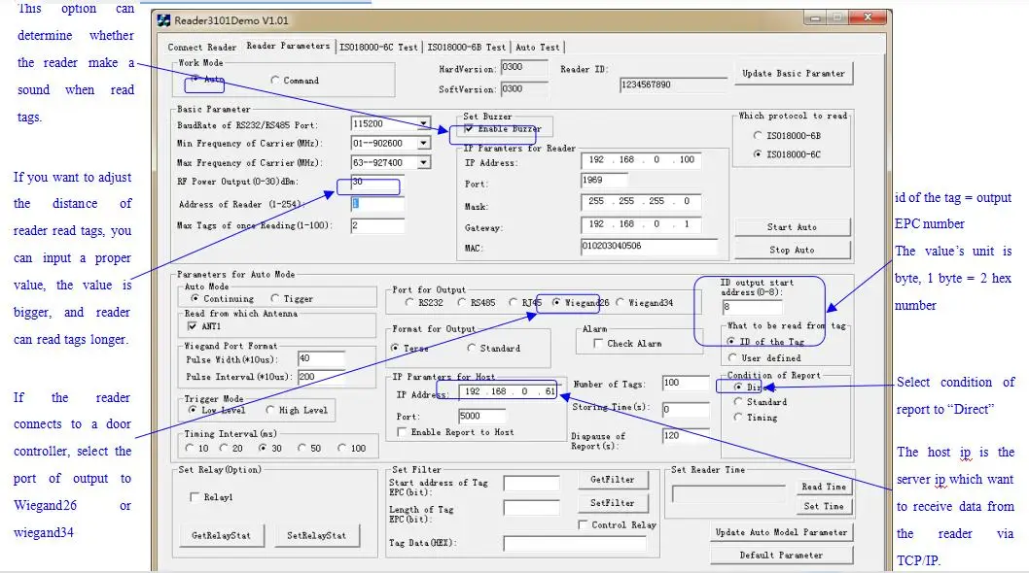The width and height of the screenshot is (1029, 573).
Task: Focus the Address of Reader field
Action: pos(377,204)
